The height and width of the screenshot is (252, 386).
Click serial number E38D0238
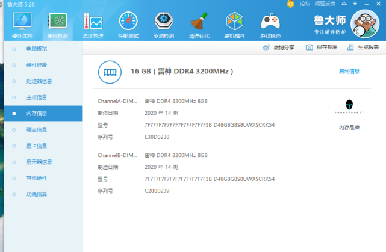157,137
